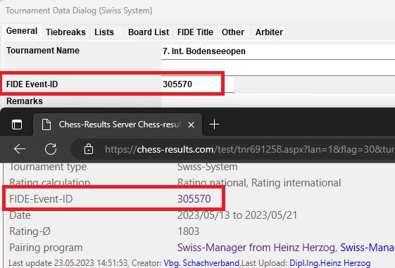Click the Last update timestamp text
The width and height of the screenshot is (395, 268).
(68, 263)
